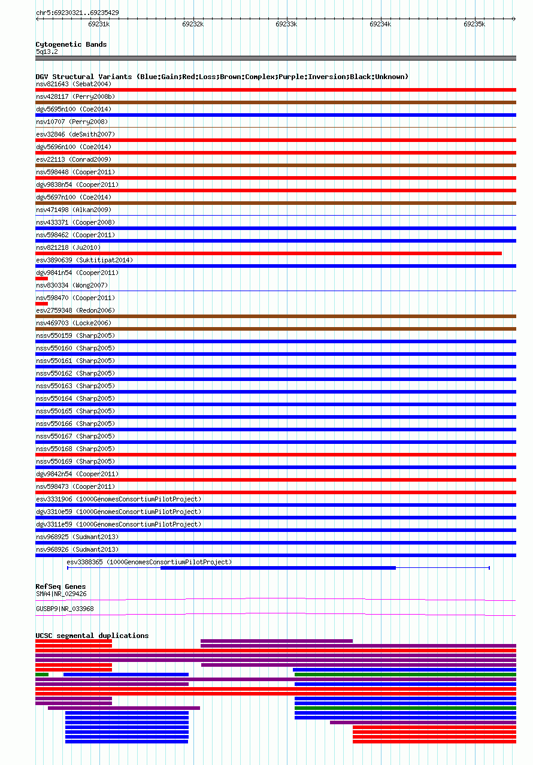Select the Cytogenetic Bands track title
Image resolution: width=533 pixels, height=765 pixels.
pyautogui.click(x=71, y=44)
